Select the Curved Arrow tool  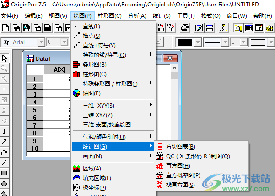tap(5, 152)
